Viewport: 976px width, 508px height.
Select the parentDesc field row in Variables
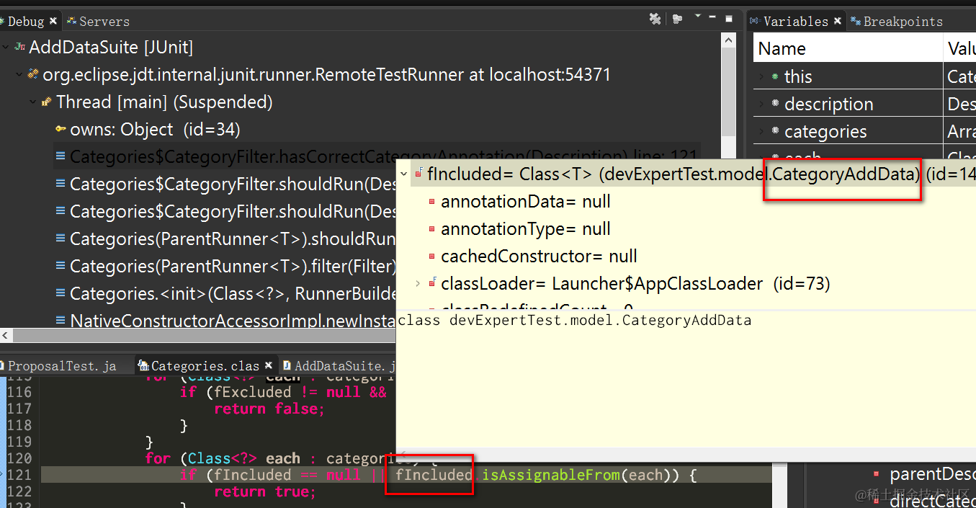[925, 474]
